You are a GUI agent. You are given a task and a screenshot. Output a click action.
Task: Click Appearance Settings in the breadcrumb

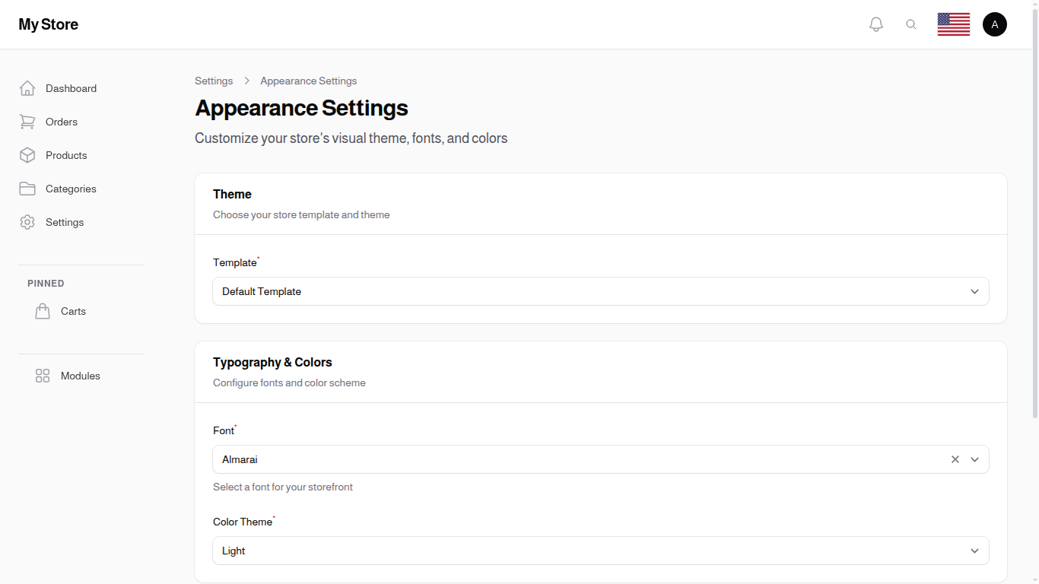pos(308,81)
